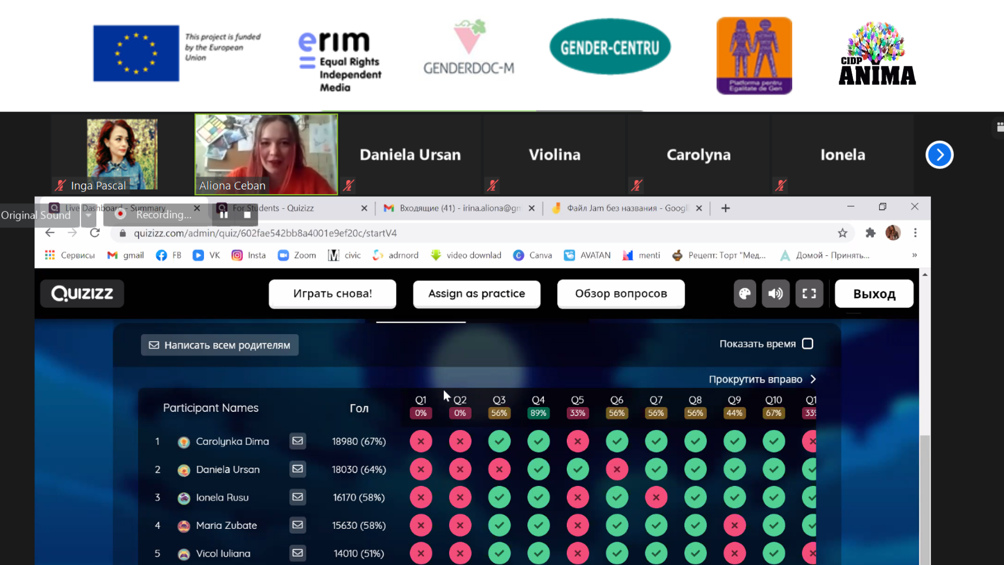Switch to For Students - Quizizz tab
The height and width of the screenshot is (565, 1004).
coord(293,208)
